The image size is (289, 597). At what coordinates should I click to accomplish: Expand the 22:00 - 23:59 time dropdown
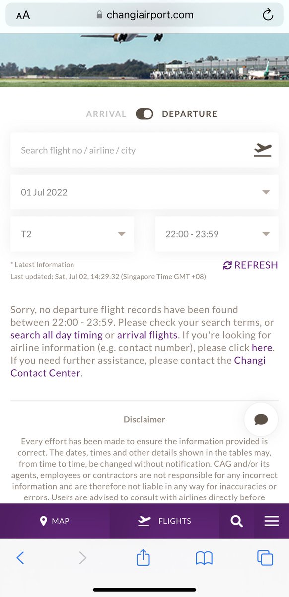coord(217,234)
